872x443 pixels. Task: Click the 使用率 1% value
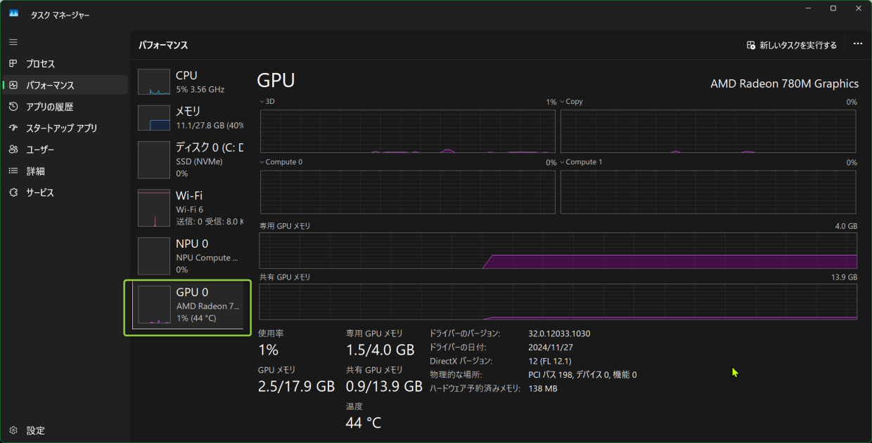(269, 350)
